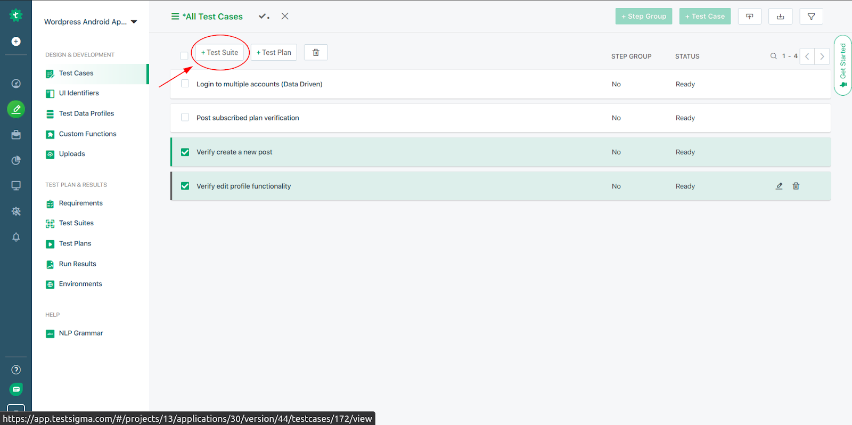Delete Verify edit profile functionality via trash icon
The height and width of the screenshot is (425, 852).
[796, 186]
